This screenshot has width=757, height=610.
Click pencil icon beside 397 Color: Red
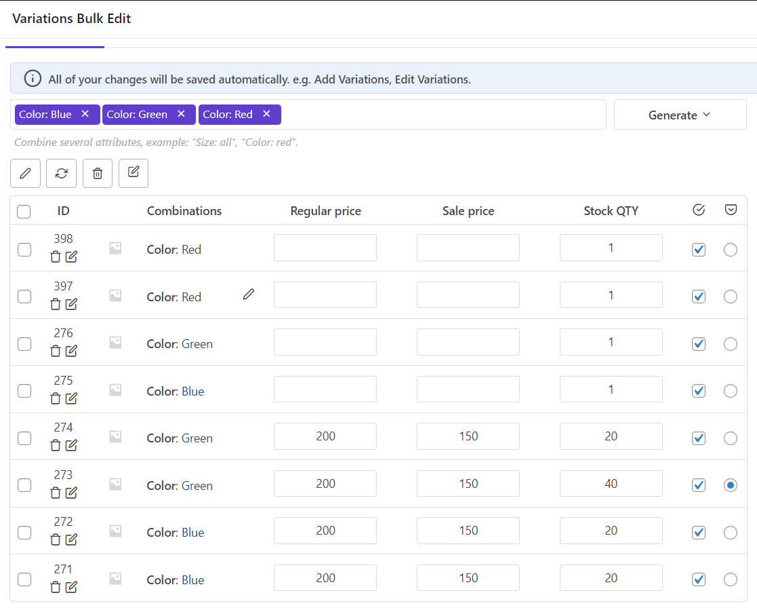coord(249,294)
